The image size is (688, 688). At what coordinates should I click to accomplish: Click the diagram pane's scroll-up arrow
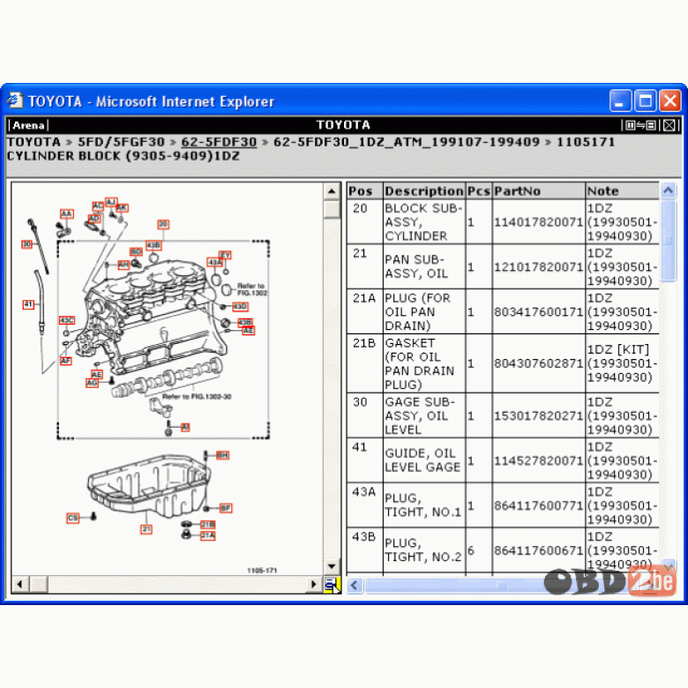[x=332, y=191]
